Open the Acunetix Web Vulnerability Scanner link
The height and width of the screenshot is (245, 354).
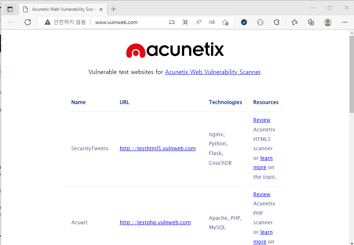click(213, 72)
